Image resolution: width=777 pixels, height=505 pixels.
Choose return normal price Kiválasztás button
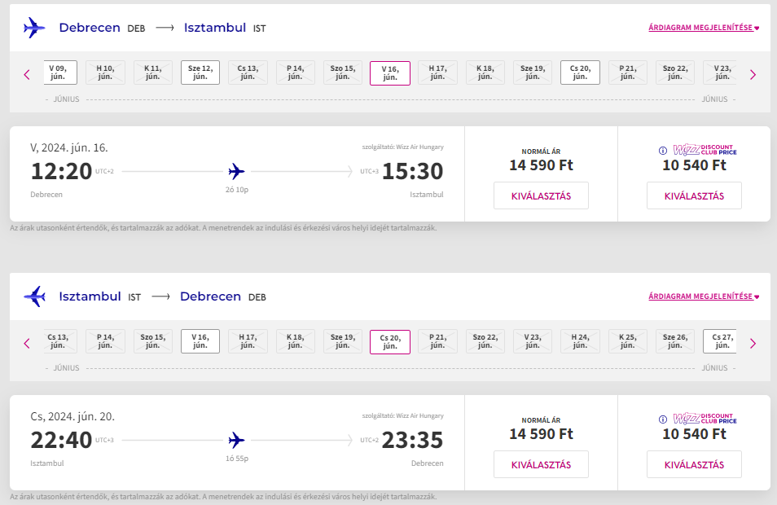click(x=541, y=464)
